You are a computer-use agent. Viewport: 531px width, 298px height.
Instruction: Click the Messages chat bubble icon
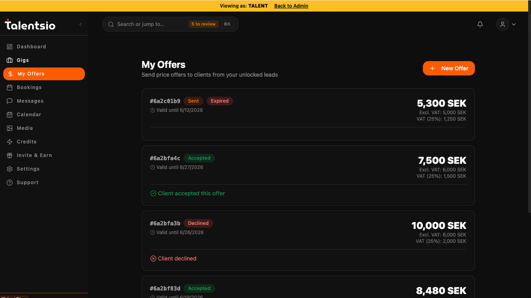[x=10, y=101]
